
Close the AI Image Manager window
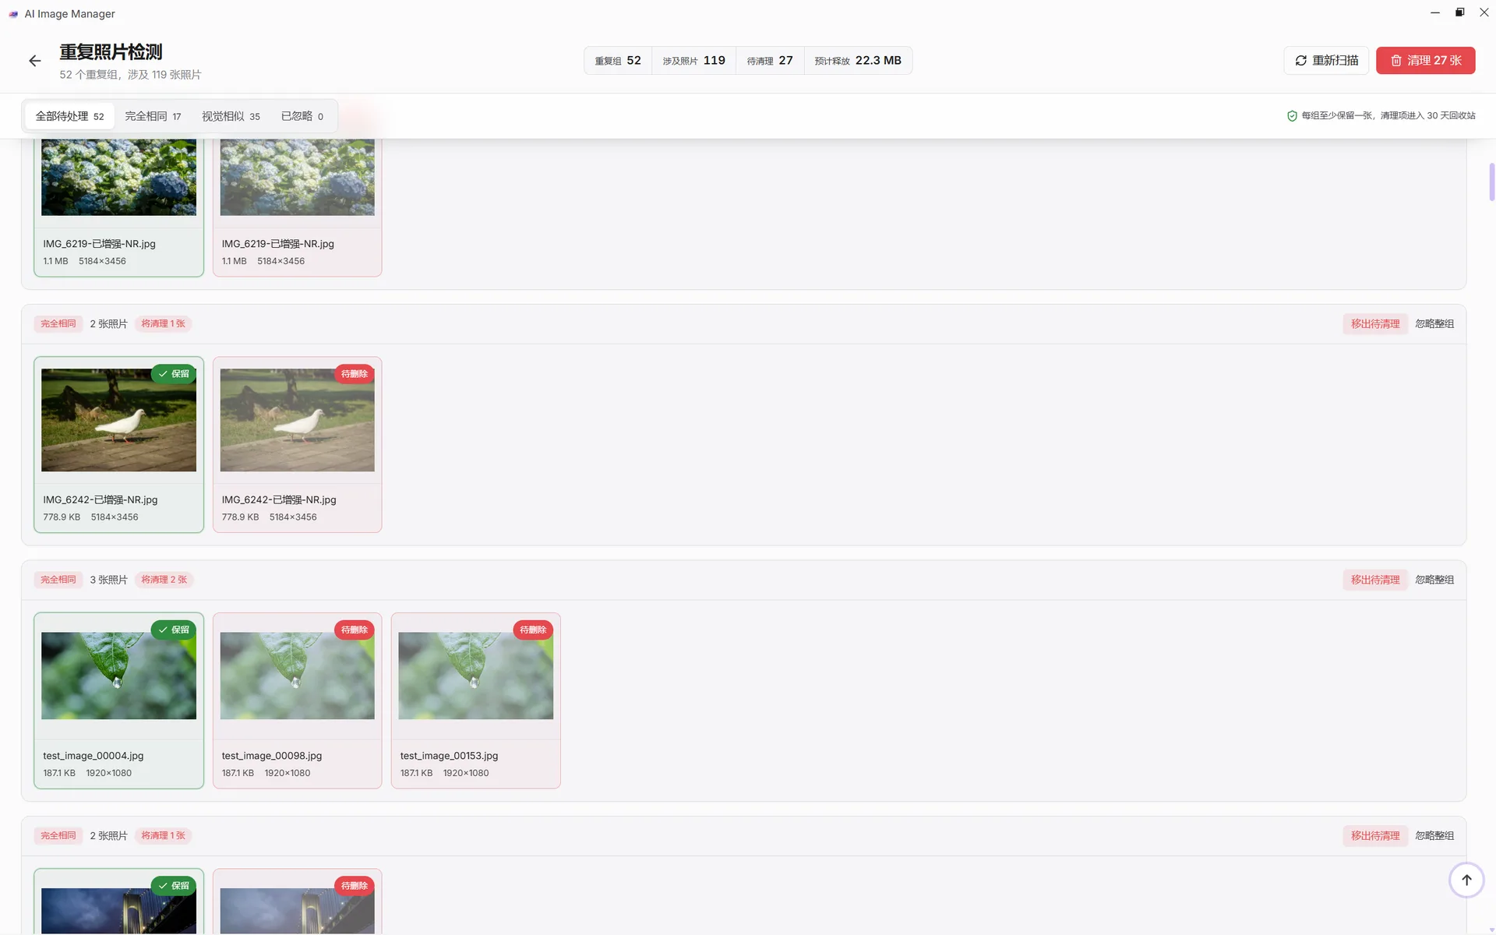point(1484,12)
